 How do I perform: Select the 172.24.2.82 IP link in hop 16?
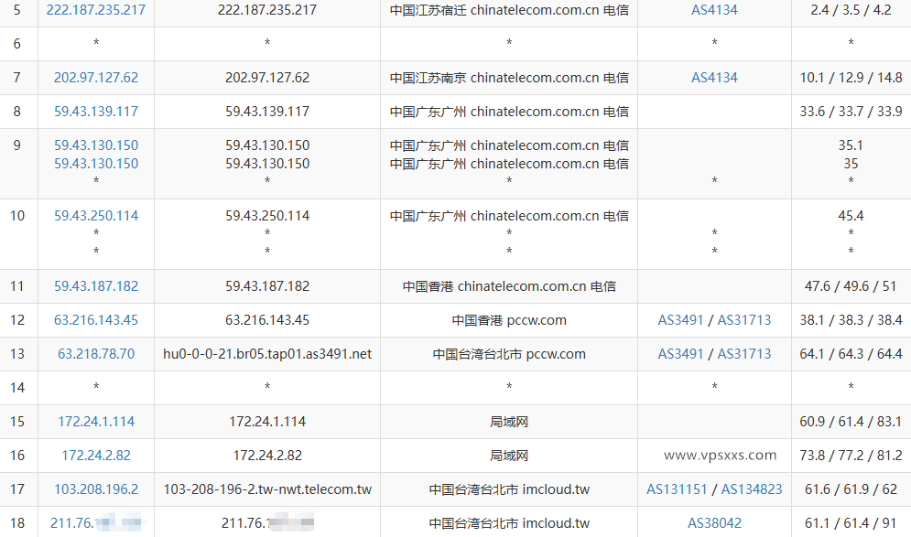(95, 455)
